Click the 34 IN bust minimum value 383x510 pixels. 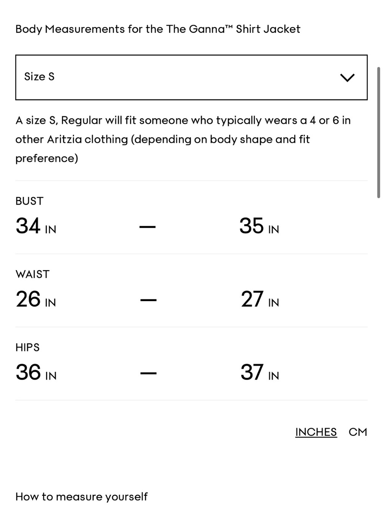coord(36,226)
